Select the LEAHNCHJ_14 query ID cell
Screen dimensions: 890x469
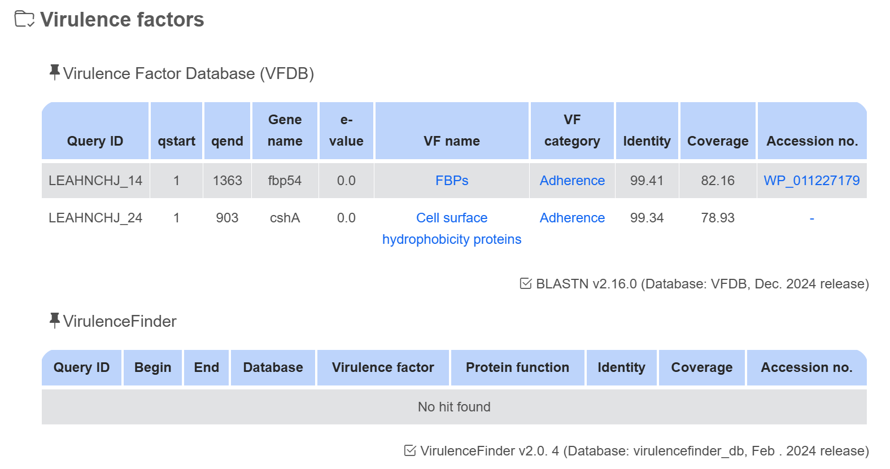click(x=95, y=181)
